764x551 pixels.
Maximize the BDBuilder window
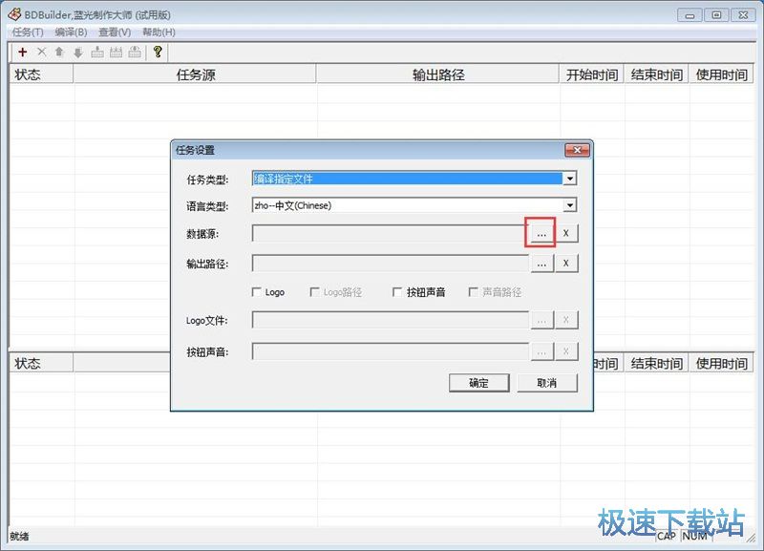pos(716,15)
